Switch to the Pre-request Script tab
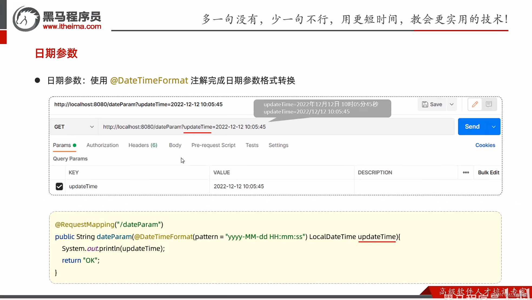The image size is (532, 300). 213,145
